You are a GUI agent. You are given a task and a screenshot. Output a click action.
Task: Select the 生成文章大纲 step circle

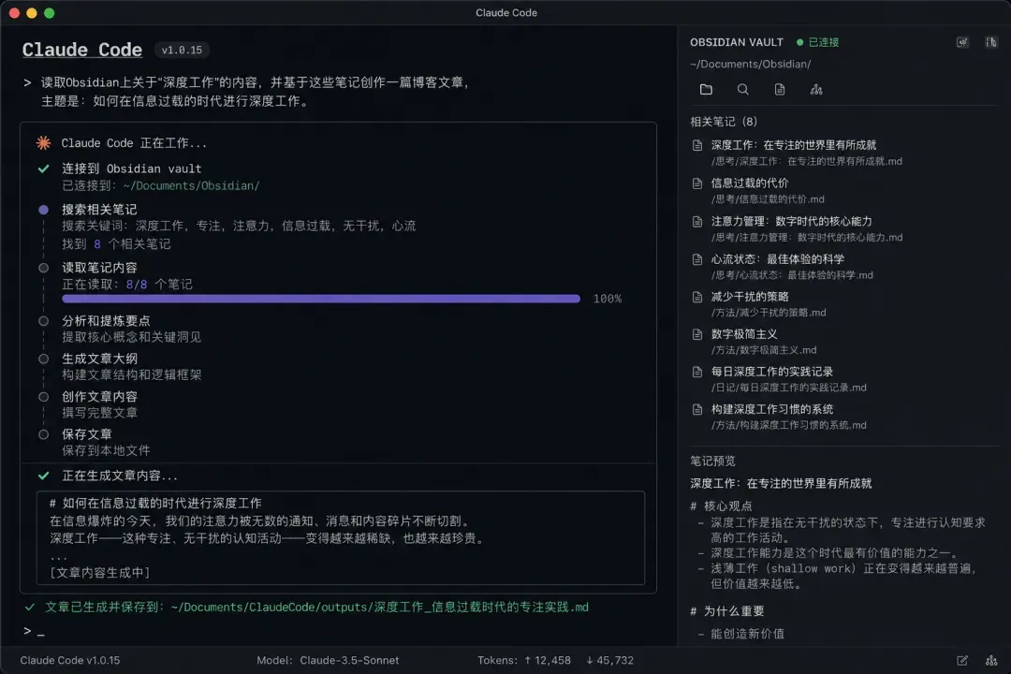pyautogui.click(x=43, y=359)
